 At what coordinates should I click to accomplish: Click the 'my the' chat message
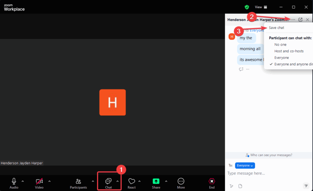tap(246, 38)
